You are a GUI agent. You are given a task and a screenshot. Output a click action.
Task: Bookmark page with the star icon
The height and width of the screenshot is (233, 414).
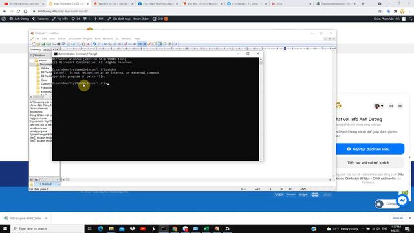(380, 12)
